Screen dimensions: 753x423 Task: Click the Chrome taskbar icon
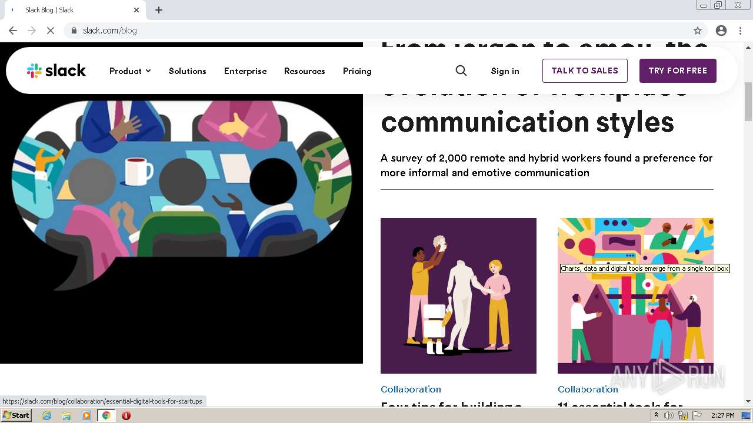pyautogui.click(x=106, y=415)
